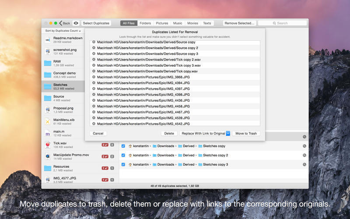Toggle the eye preview icon in toolbar

[x=76, y=23]
